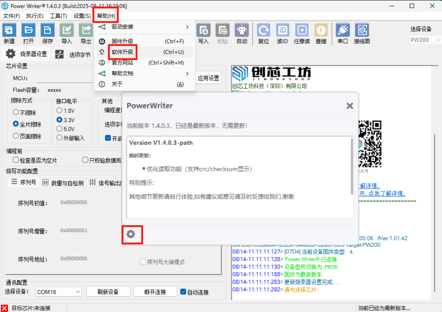Click the 打开 (Open) toolbar icon
The width and height of the screenshot is (442, 312).
pyautogui.click(x=29, y=30)
